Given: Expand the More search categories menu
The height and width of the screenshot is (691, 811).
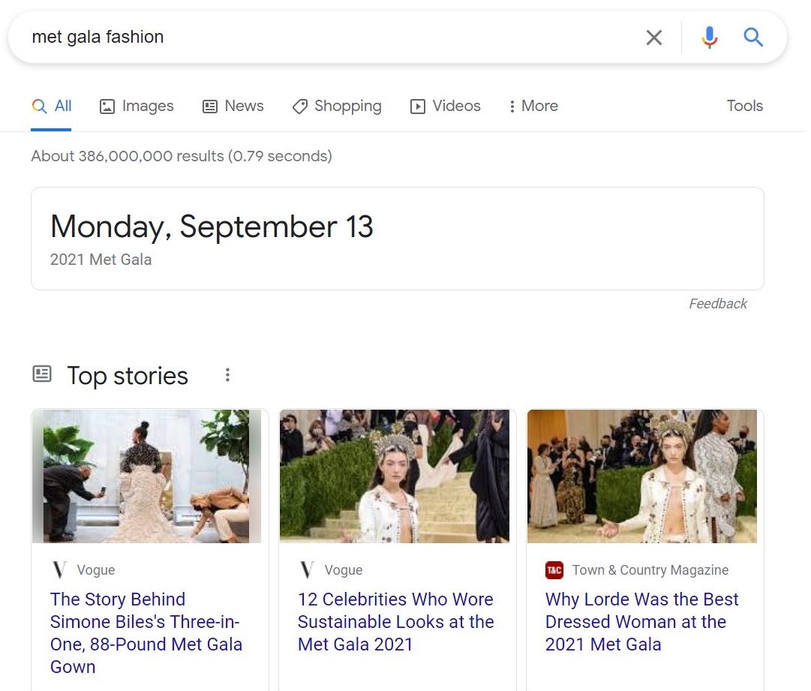Looking at the screenshot, I should [533, 106].
